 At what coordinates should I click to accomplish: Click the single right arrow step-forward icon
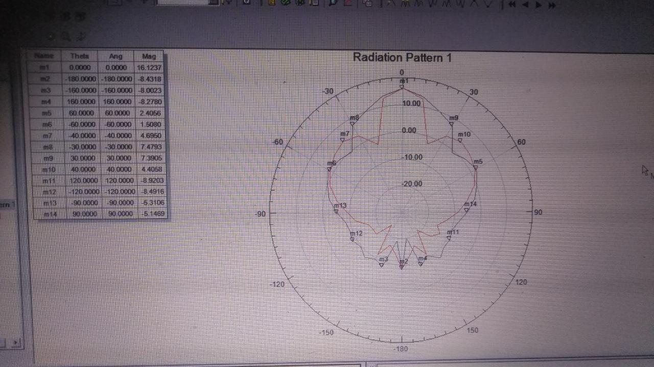click(x=538, y=5)
